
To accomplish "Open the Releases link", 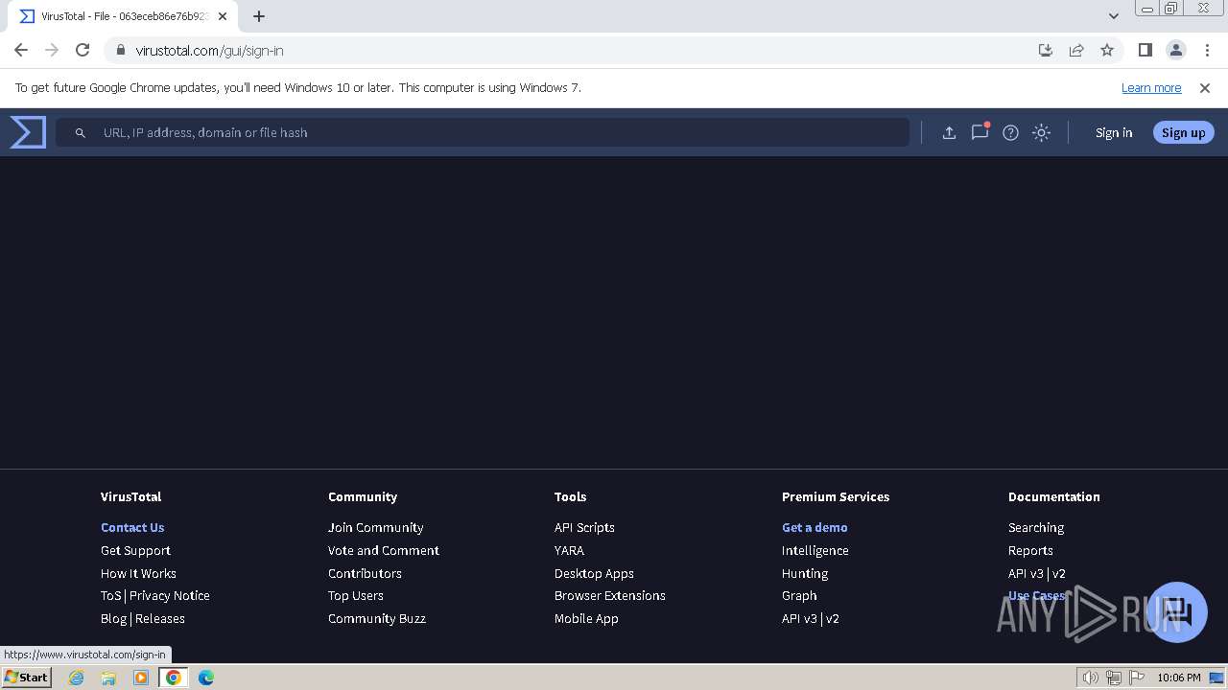I will coord(160,618).
